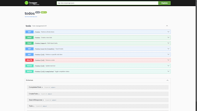Collapse the todo tag section chevron
Screen dimensions: 197x111
click(167, 26)
